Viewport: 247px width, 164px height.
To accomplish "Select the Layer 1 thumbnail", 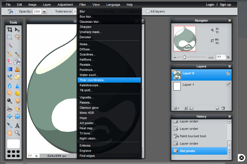I will click(177, 86).
